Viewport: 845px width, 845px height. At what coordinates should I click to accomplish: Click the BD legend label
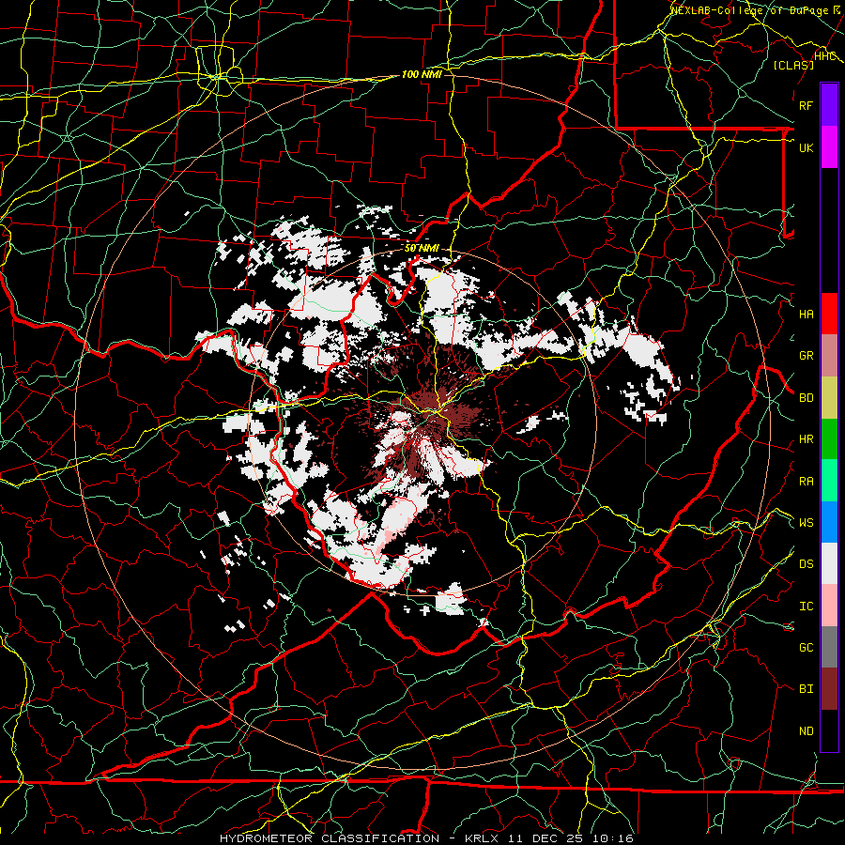pyautogui.click(x=807, y=398)
